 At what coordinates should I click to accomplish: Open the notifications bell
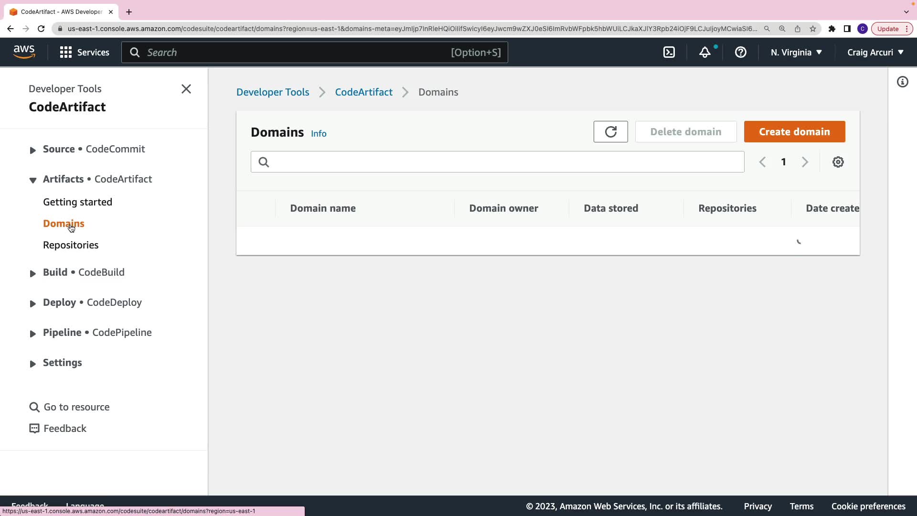(x=705, y=53)
